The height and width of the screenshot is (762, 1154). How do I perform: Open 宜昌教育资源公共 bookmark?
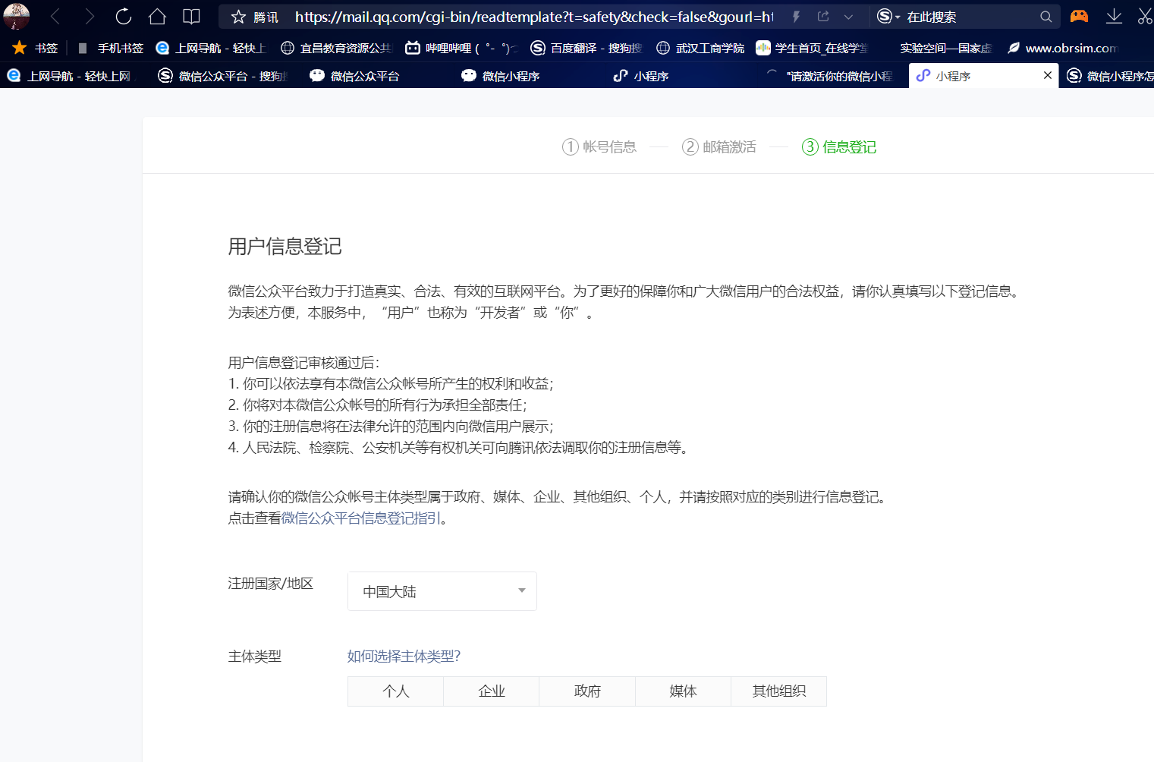coord(336,48)
